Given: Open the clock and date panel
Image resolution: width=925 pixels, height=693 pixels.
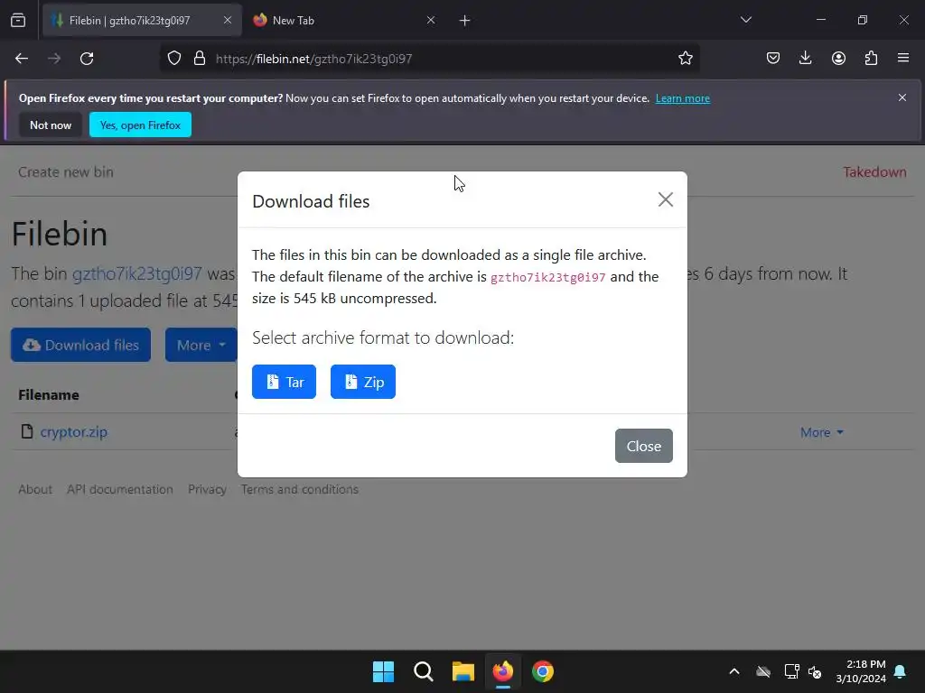Looking at the screenshot, I should click(x=861, y=671).
